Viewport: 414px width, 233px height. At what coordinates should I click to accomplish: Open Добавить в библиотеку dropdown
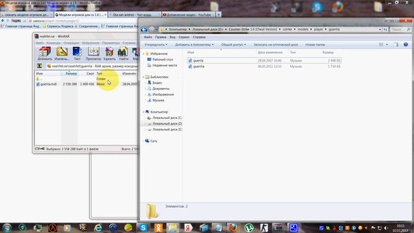[194, 45]
